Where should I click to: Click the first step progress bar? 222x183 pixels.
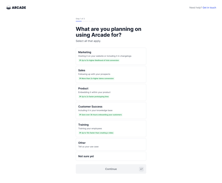79,21
